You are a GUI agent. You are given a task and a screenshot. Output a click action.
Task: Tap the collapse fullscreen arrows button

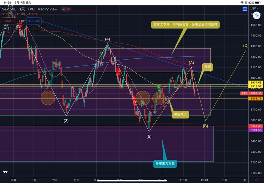coord(257,15)
